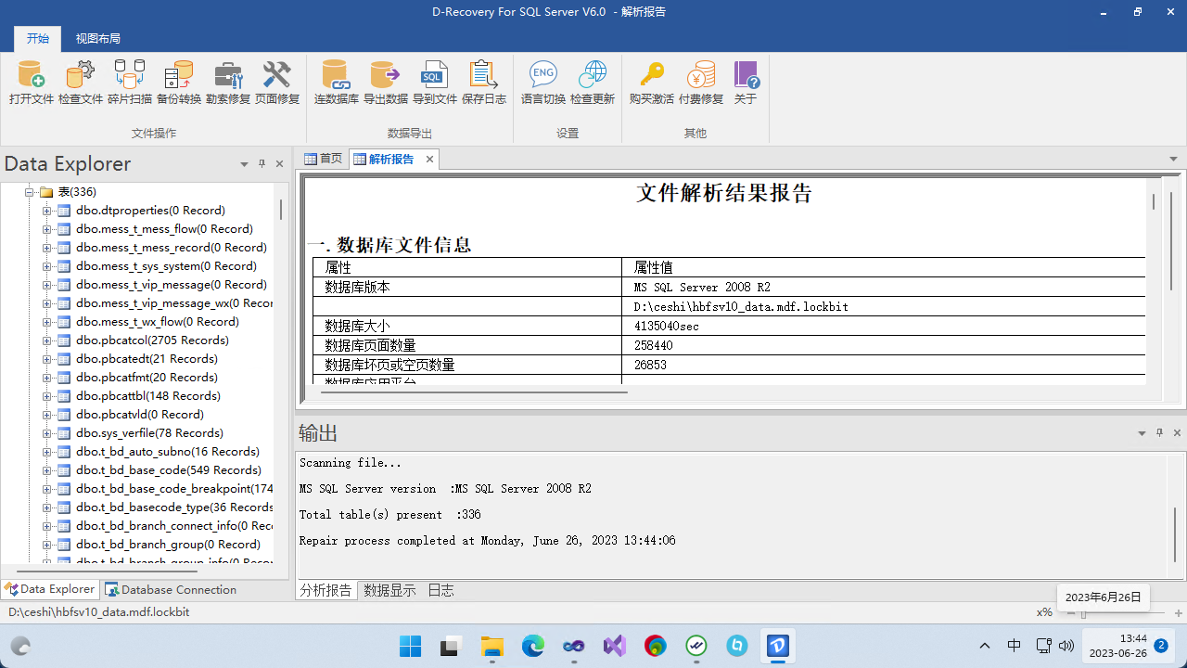The image size is (1187, 668).
Task: Click the 购买激活 purchase activation key icon
Action: (652, 83)
